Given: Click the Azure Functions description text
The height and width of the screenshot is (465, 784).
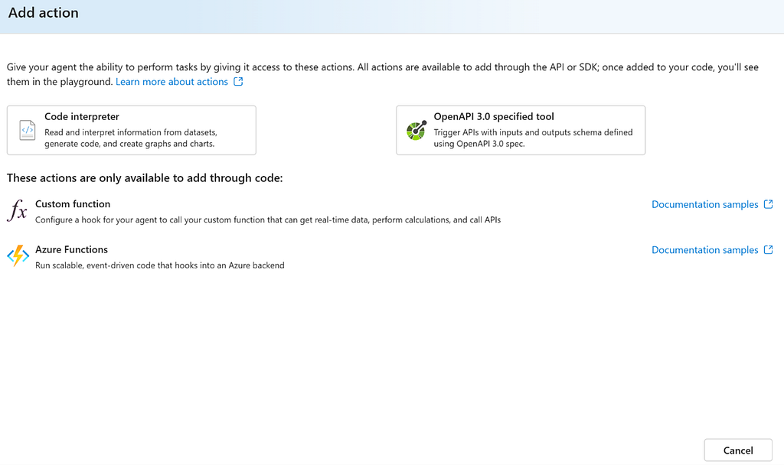Looking at the screenshot, I should click(159, 265).
